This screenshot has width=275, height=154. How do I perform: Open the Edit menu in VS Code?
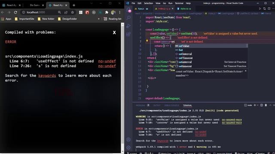(139, 3)
